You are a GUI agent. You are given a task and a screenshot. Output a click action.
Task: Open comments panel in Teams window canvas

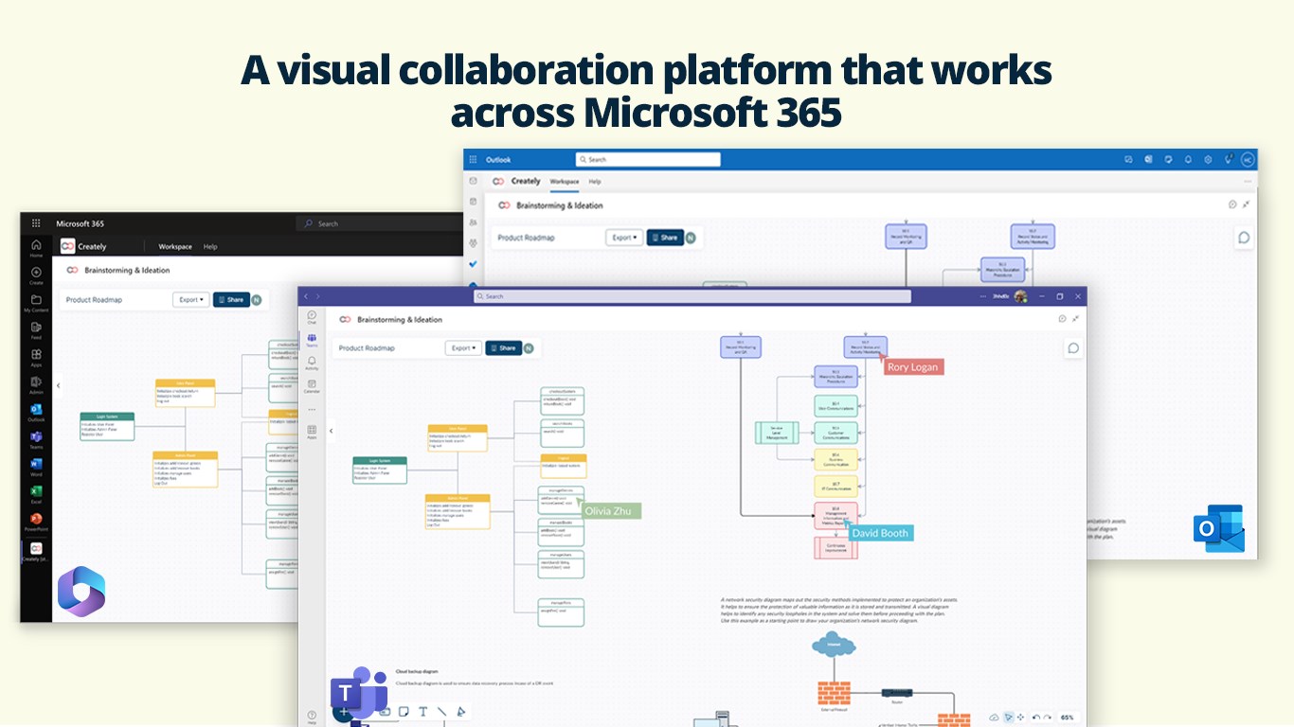[x=1073, y=347]
